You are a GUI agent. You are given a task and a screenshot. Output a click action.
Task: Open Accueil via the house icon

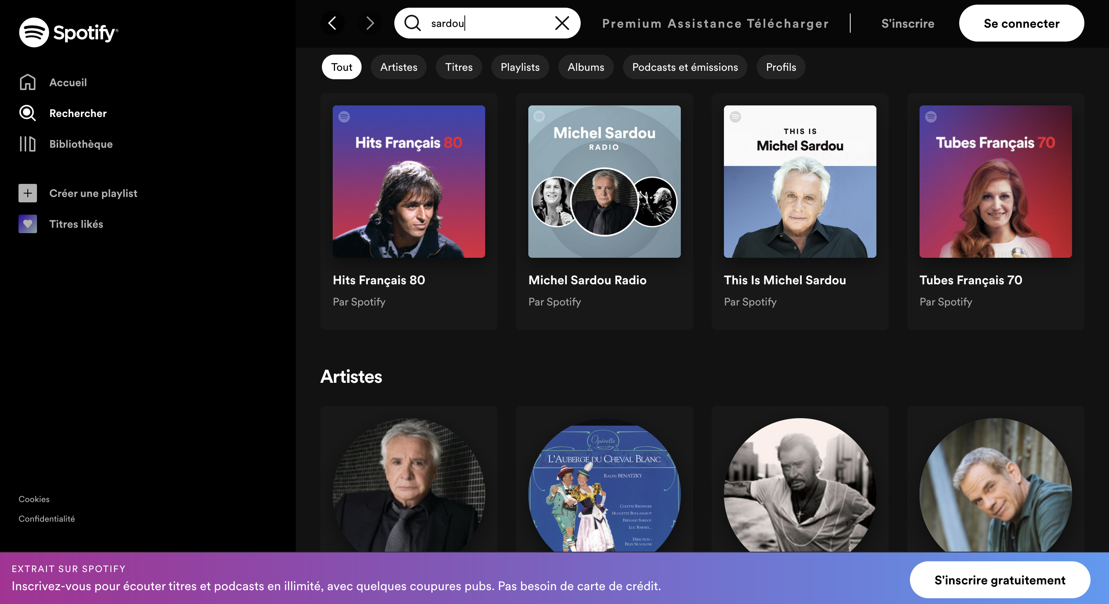point(28,82)
